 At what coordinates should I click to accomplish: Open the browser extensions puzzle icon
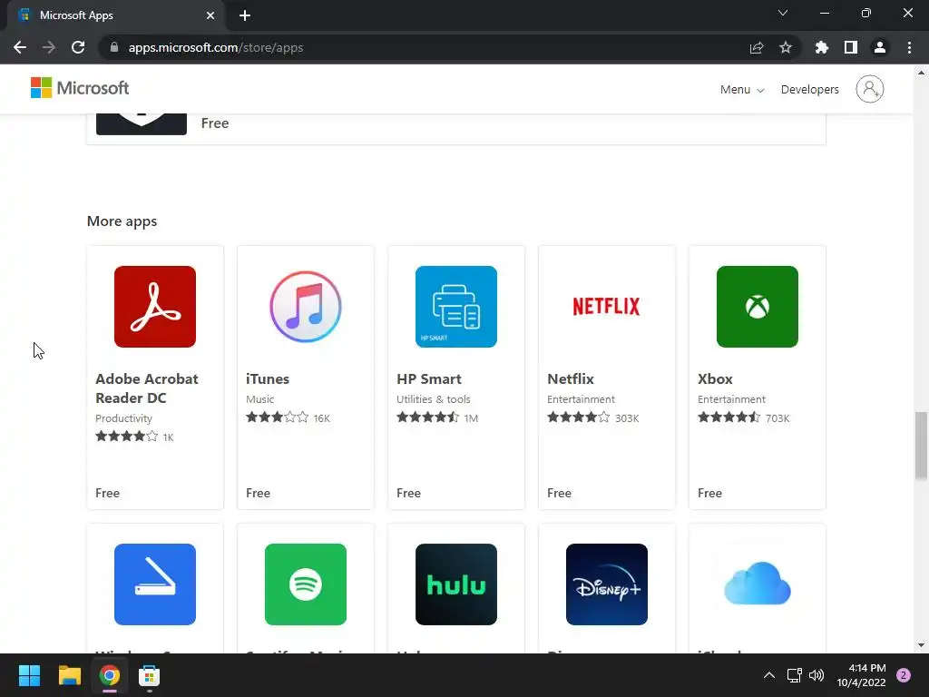coord(821,47)
